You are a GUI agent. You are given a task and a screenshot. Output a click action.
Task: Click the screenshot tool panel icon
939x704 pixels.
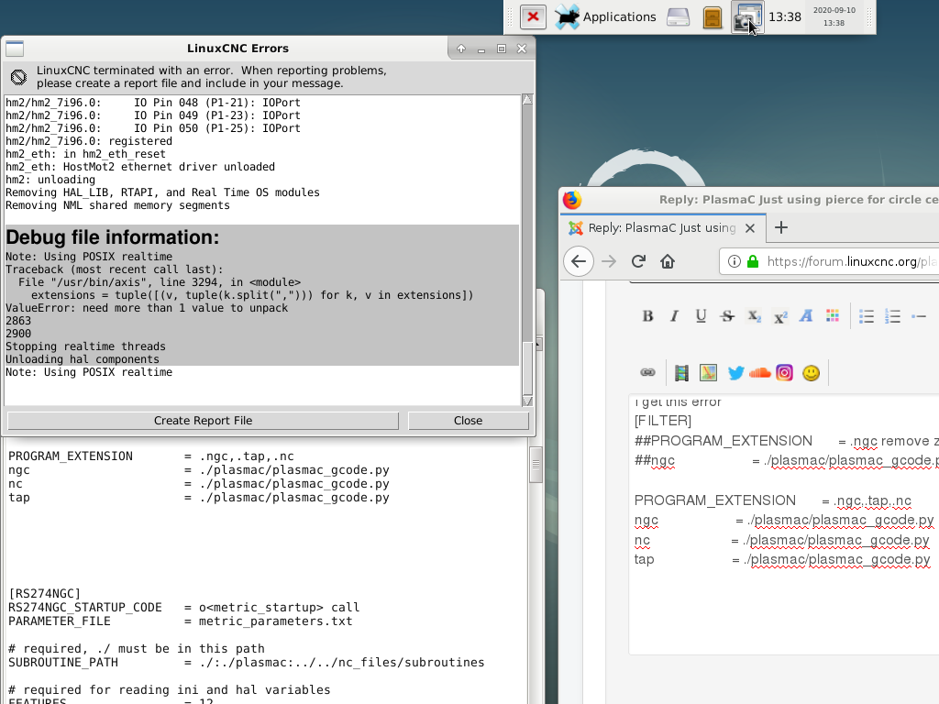pos(747,16)
